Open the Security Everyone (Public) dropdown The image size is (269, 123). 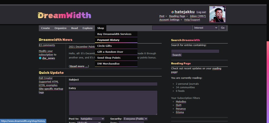pyautogui.click(x=135, y=119)
